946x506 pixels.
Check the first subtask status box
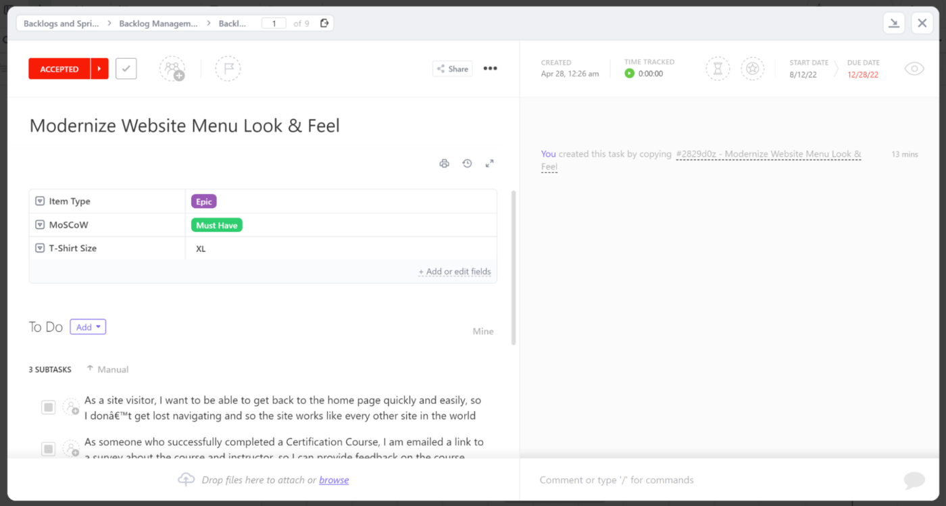pos(48,407)
